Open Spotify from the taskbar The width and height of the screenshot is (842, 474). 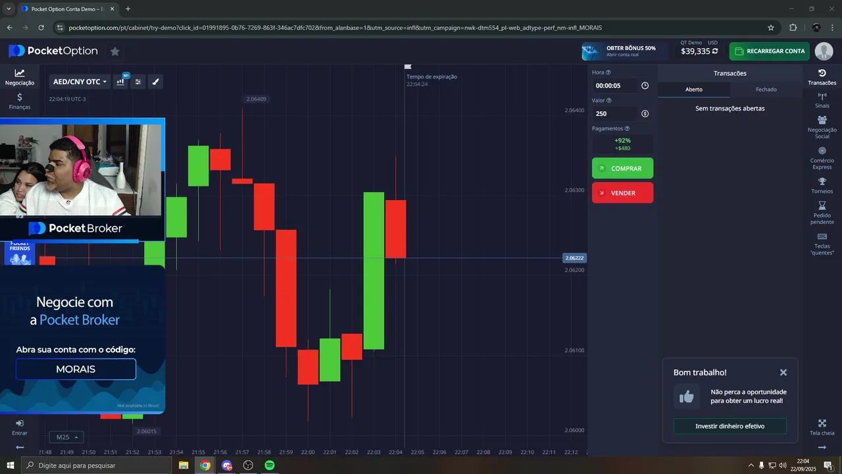tap(270, 465)
